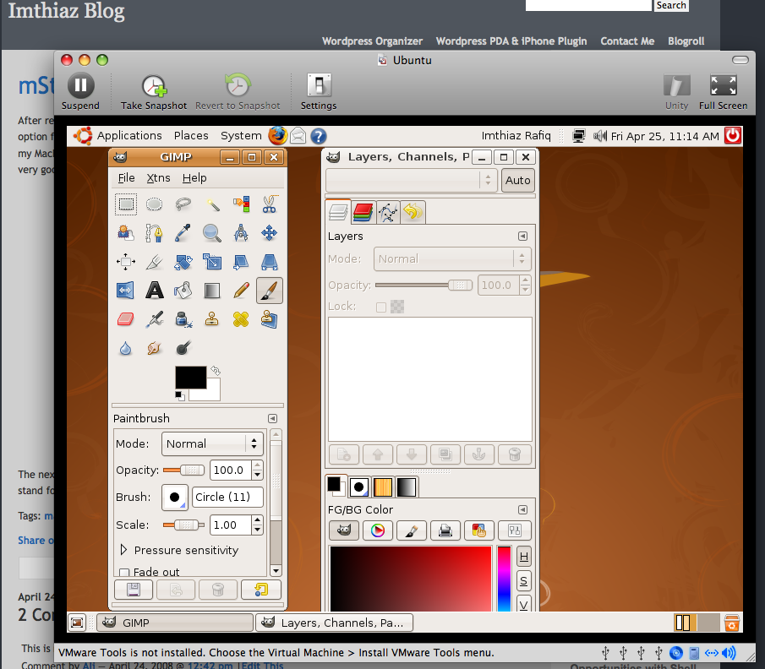Select the Airbrush tool
The image size is (765, 669).
[154, 319]
